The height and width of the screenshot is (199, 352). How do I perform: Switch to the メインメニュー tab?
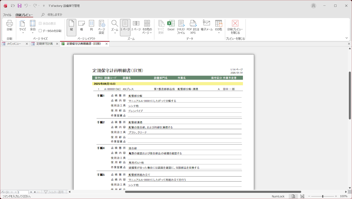click(14, 44)
